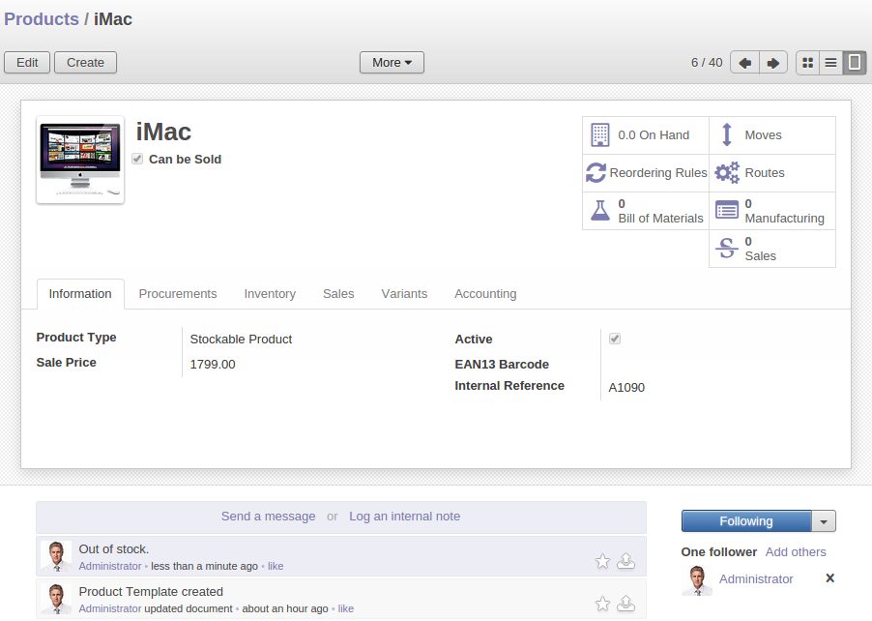Click the Stockable Product value
The width and height of the screenshot is (872, 621).
tap(241, 340)
